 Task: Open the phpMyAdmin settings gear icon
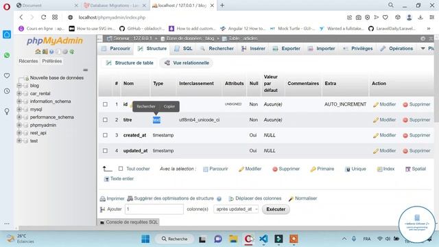tap(423, 38)
